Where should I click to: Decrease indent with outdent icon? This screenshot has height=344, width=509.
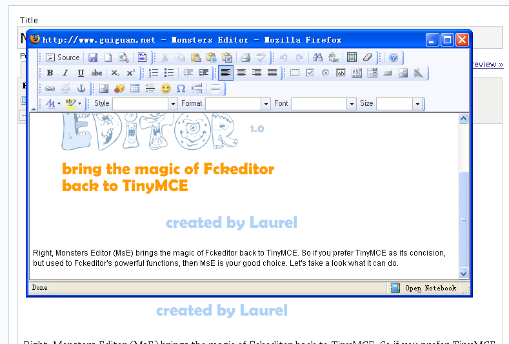[x=188, y=73]
